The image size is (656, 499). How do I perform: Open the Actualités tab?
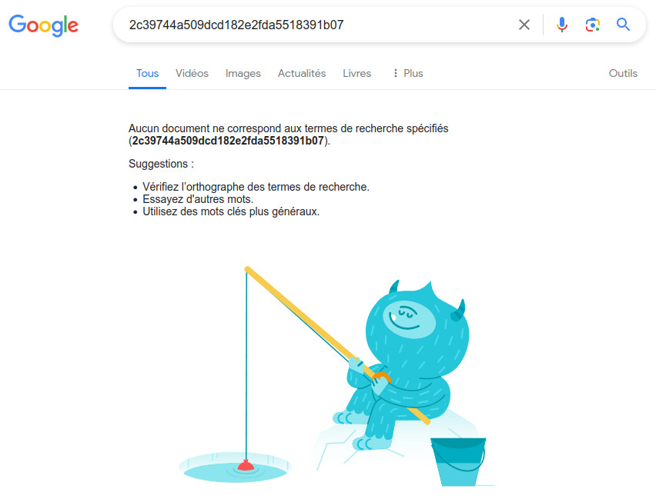[302, 73]
